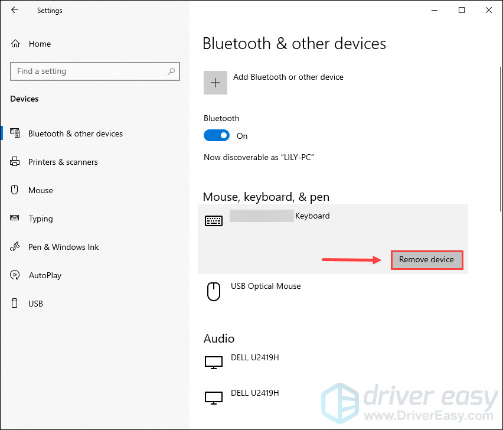Screen dimensions: 503x430
Task: Open USB settings in sidebar
Action: (35, 304)
